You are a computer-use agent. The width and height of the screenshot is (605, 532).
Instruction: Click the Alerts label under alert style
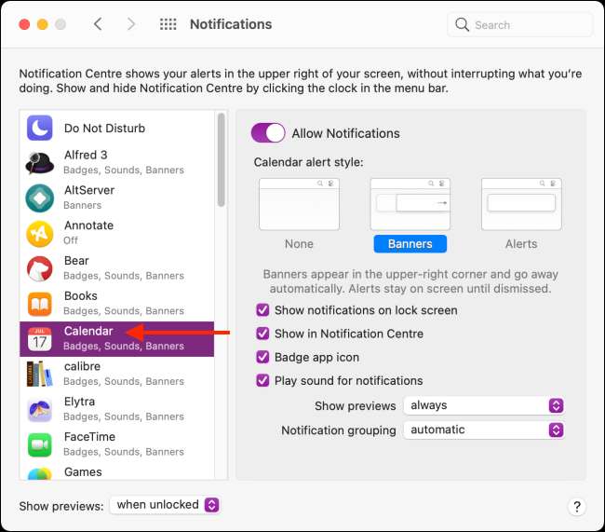point(521,244)
